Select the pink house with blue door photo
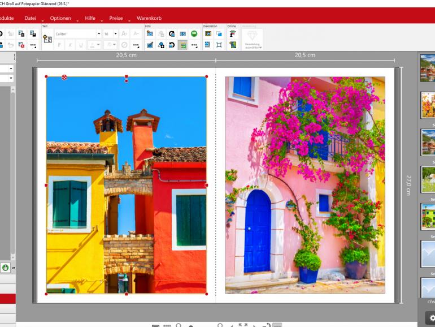This screenshot has height=327, width=435. (305, 185)
